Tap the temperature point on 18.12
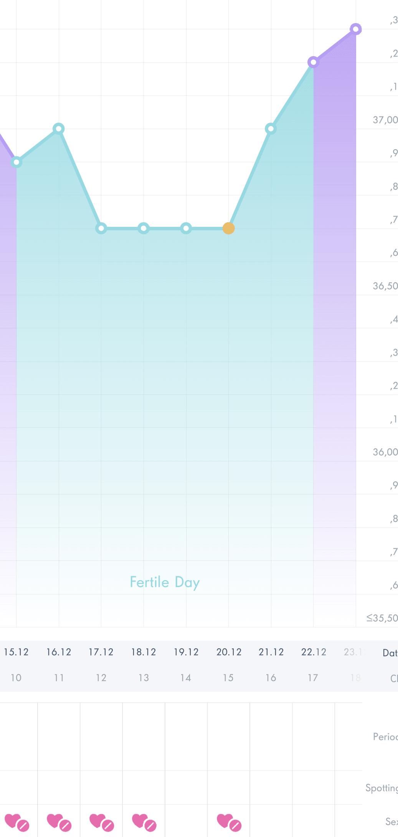The width and height of the screenshot is (398, 837). (x=144, y=228)
